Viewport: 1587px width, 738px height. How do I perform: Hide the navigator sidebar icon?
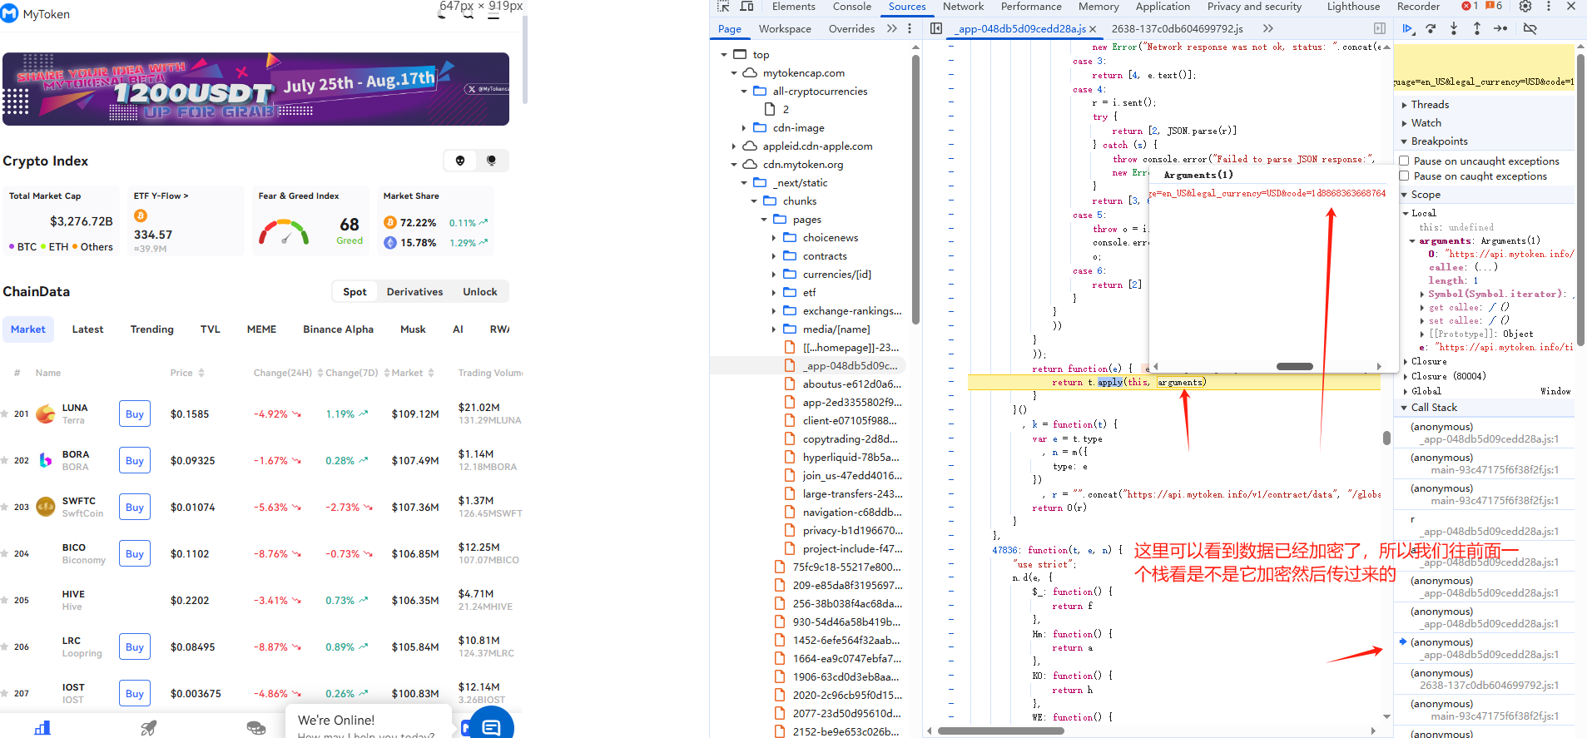coord(936,28)
